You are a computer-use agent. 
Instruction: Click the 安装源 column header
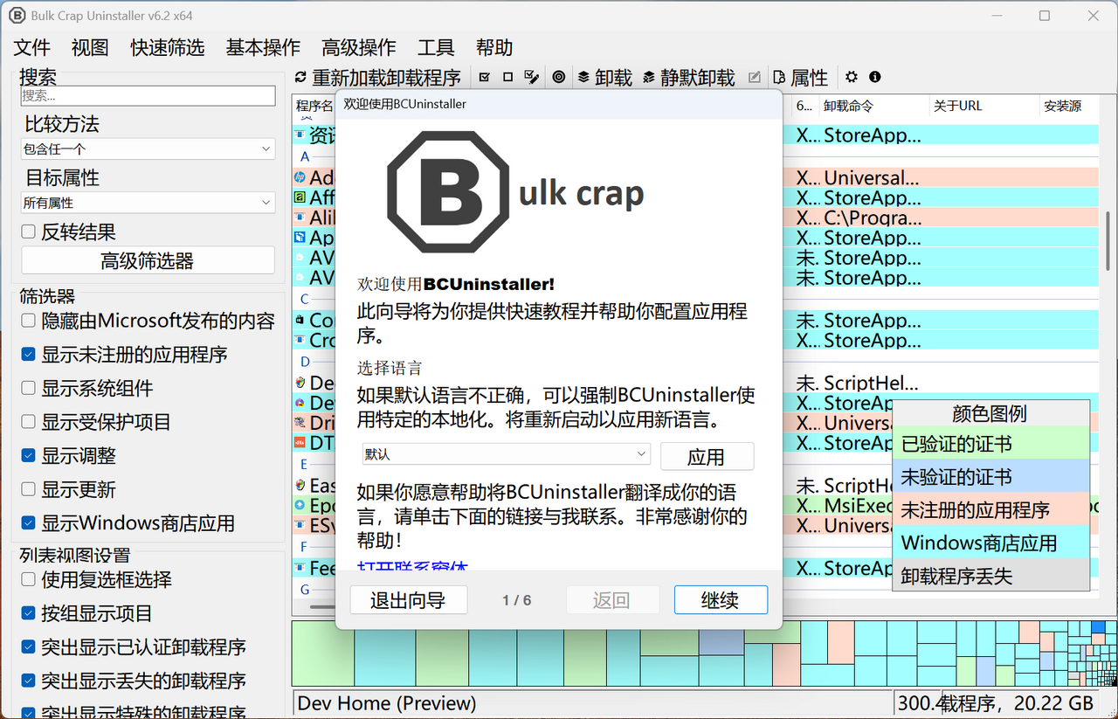(x=1069, y=106)
